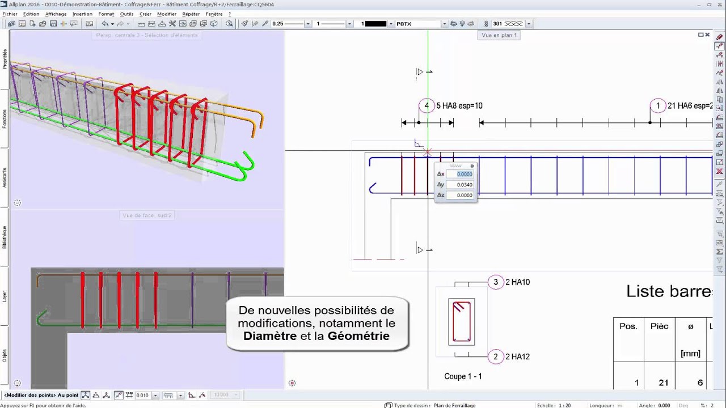Click the red delete X in right toolbar
Screen dimensions: 726x408
720,171
